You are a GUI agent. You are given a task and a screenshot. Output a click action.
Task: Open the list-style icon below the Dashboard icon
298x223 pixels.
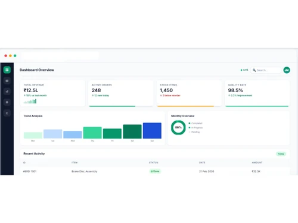7,81
